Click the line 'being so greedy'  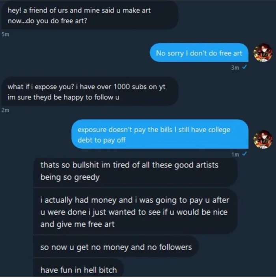[70, 177]
